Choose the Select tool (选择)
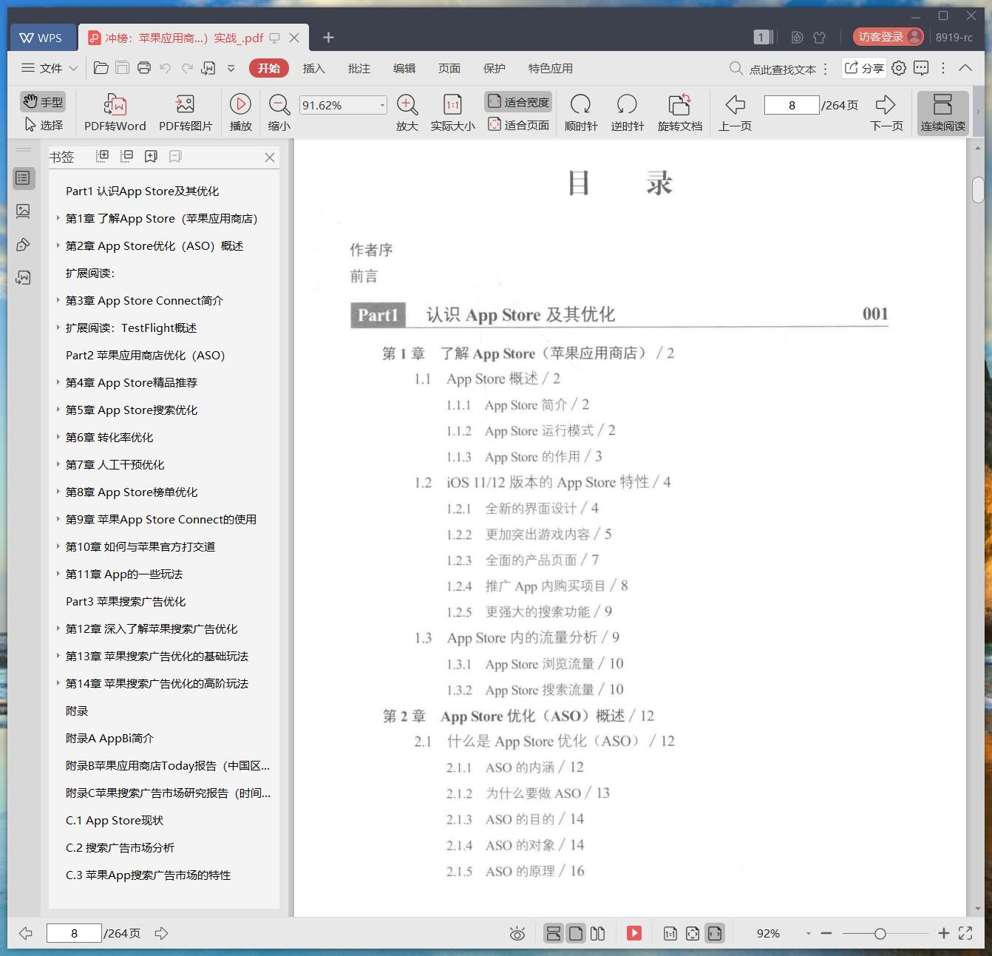This screenshot has width=992, height=956. click(43, 125)
